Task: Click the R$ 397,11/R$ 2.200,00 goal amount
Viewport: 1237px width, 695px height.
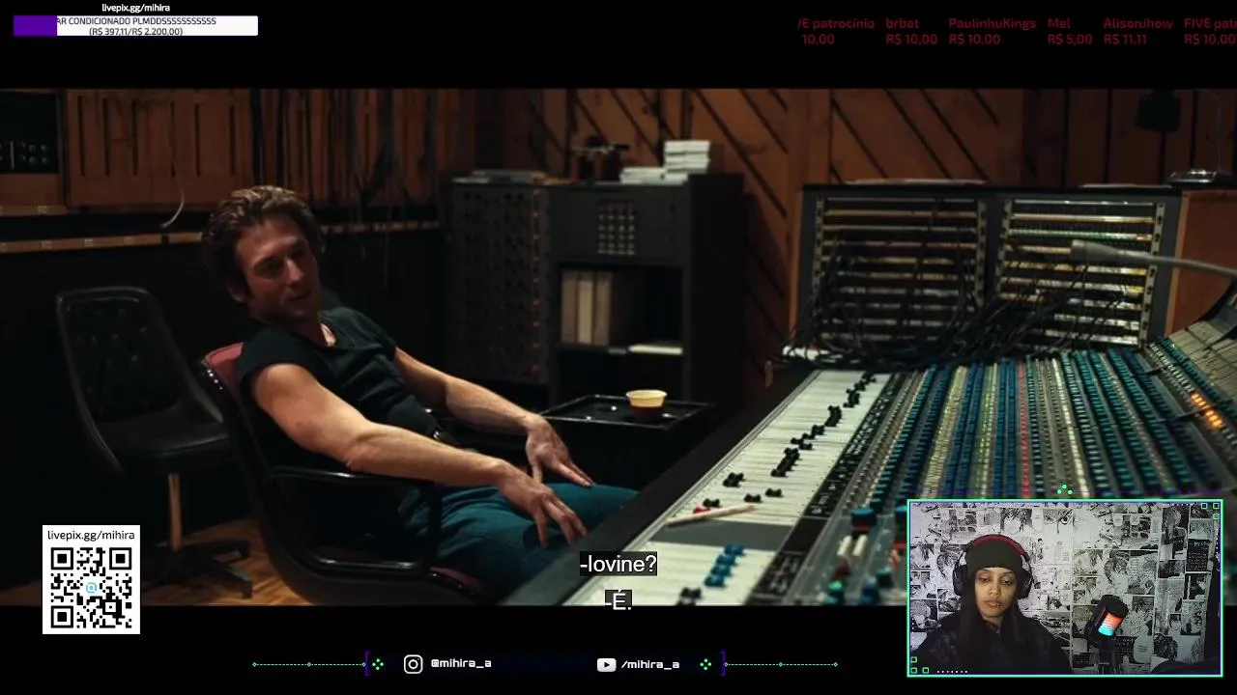Action: click(135, 31)
